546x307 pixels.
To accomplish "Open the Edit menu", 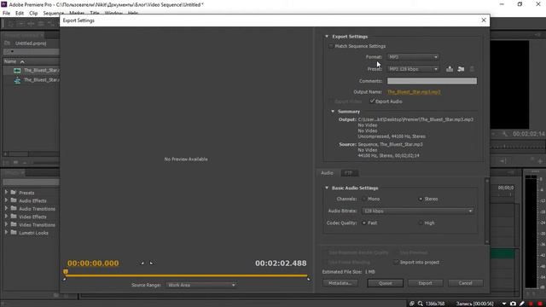I will [20, 14].
